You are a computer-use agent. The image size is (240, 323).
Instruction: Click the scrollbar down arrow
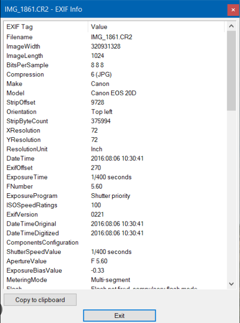tap(232, 284)
